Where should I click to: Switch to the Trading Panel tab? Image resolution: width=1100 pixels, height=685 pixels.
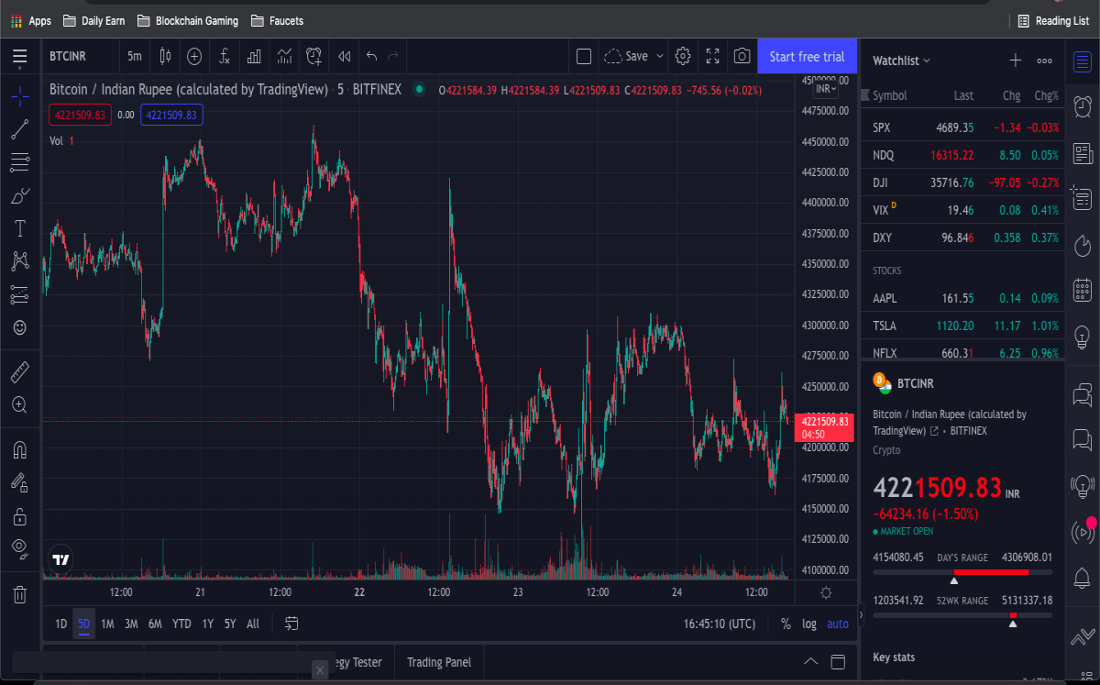(439, 662)
